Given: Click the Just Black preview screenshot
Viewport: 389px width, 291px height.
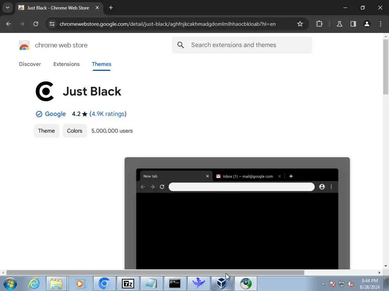Looking at the screenshot, I should [x=237, y=213].
